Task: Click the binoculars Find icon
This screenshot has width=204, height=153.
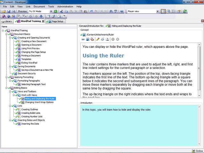Action: (111, 11)
